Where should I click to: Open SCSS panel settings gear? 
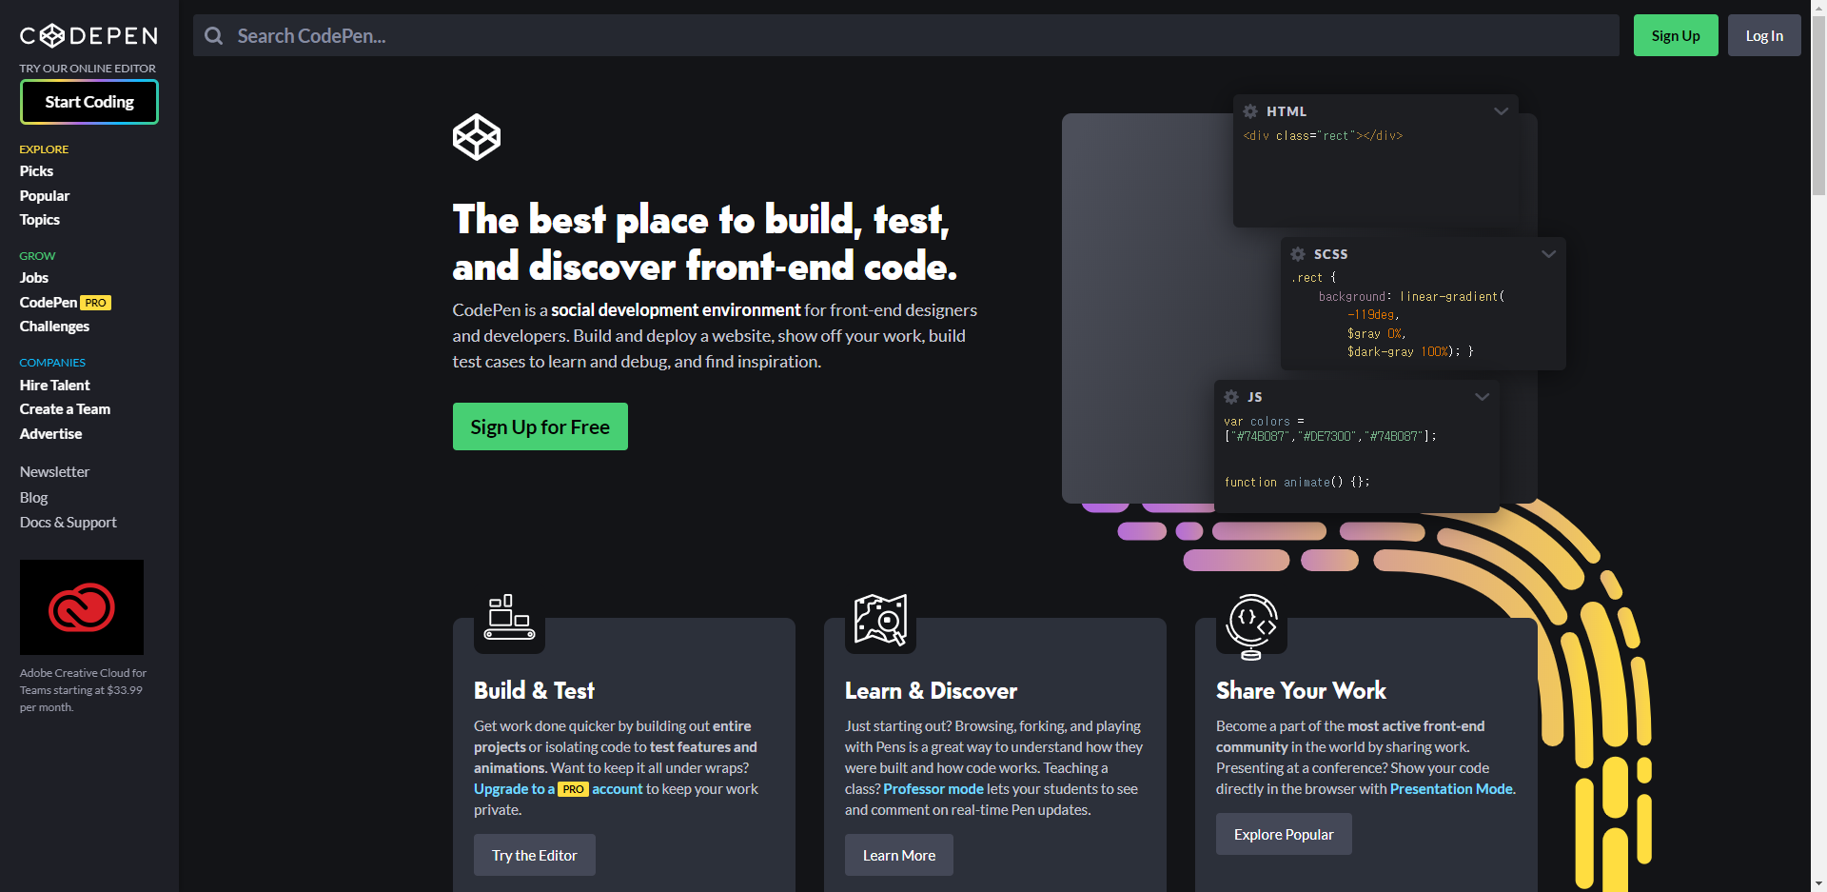(1298, 254)
